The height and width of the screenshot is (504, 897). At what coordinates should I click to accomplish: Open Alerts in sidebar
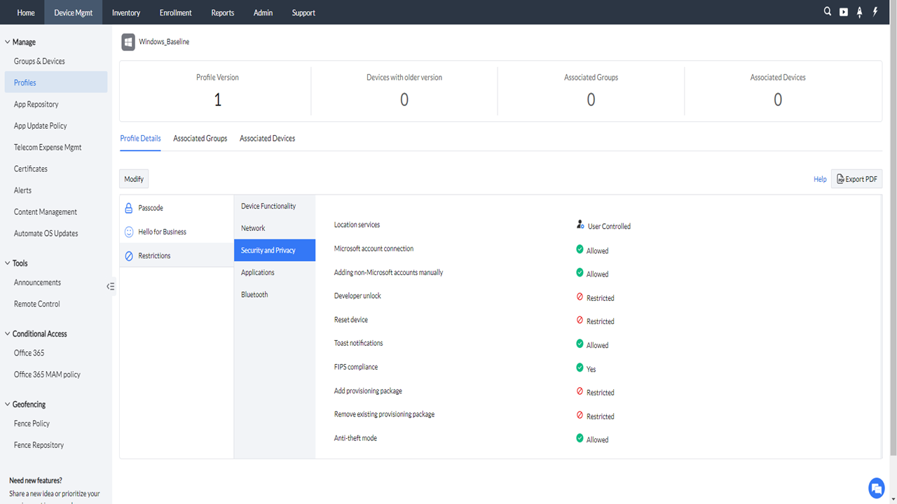click(x=22, y=190)
